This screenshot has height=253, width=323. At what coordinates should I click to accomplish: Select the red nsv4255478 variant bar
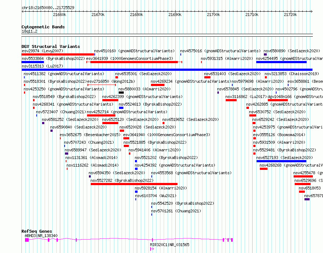[x=303, y=176]
